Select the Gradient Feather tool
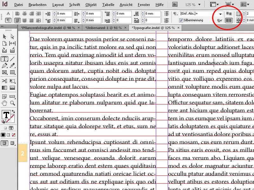The width and height of the screenshot is (254, 190). (x=12, y=88)
